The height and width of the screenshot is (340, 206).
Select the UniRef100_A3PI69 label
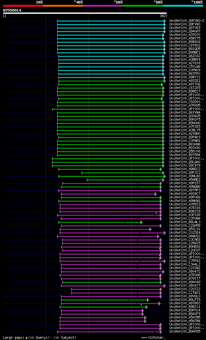coord(185,215)
